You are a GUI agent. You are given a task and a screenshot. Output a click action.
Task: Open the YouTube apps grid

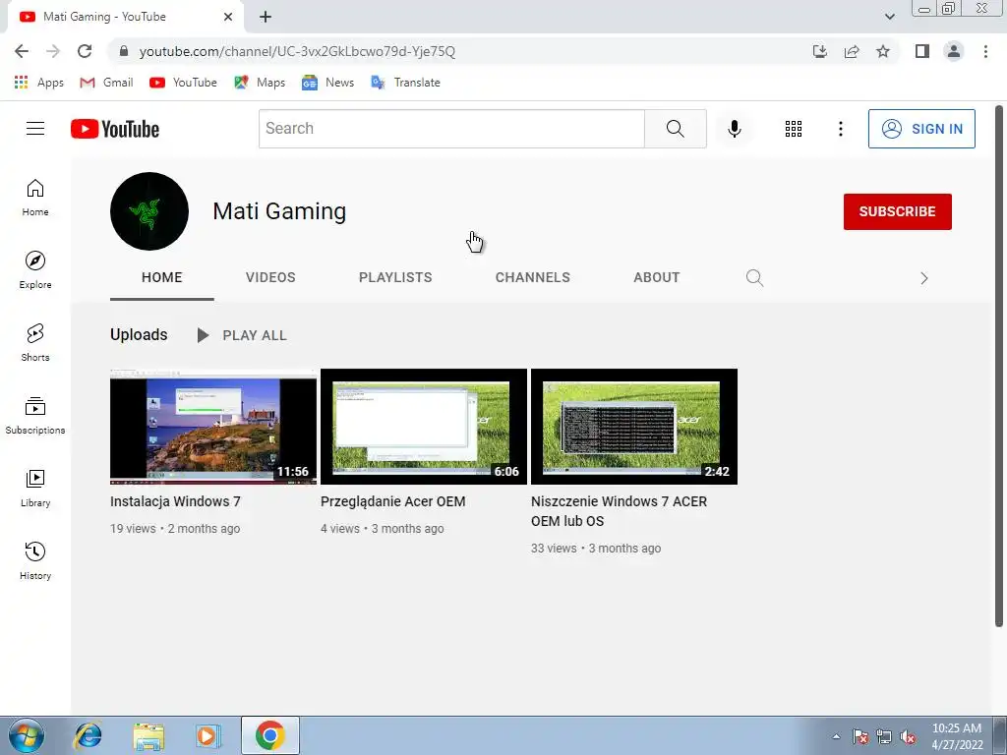pyautogui.click(x=794, y=129)
